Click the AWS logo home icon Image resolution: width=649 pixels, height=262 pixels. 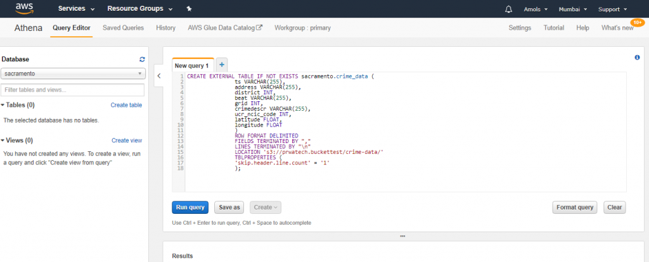pyautogui.click(x=23, y=8)
